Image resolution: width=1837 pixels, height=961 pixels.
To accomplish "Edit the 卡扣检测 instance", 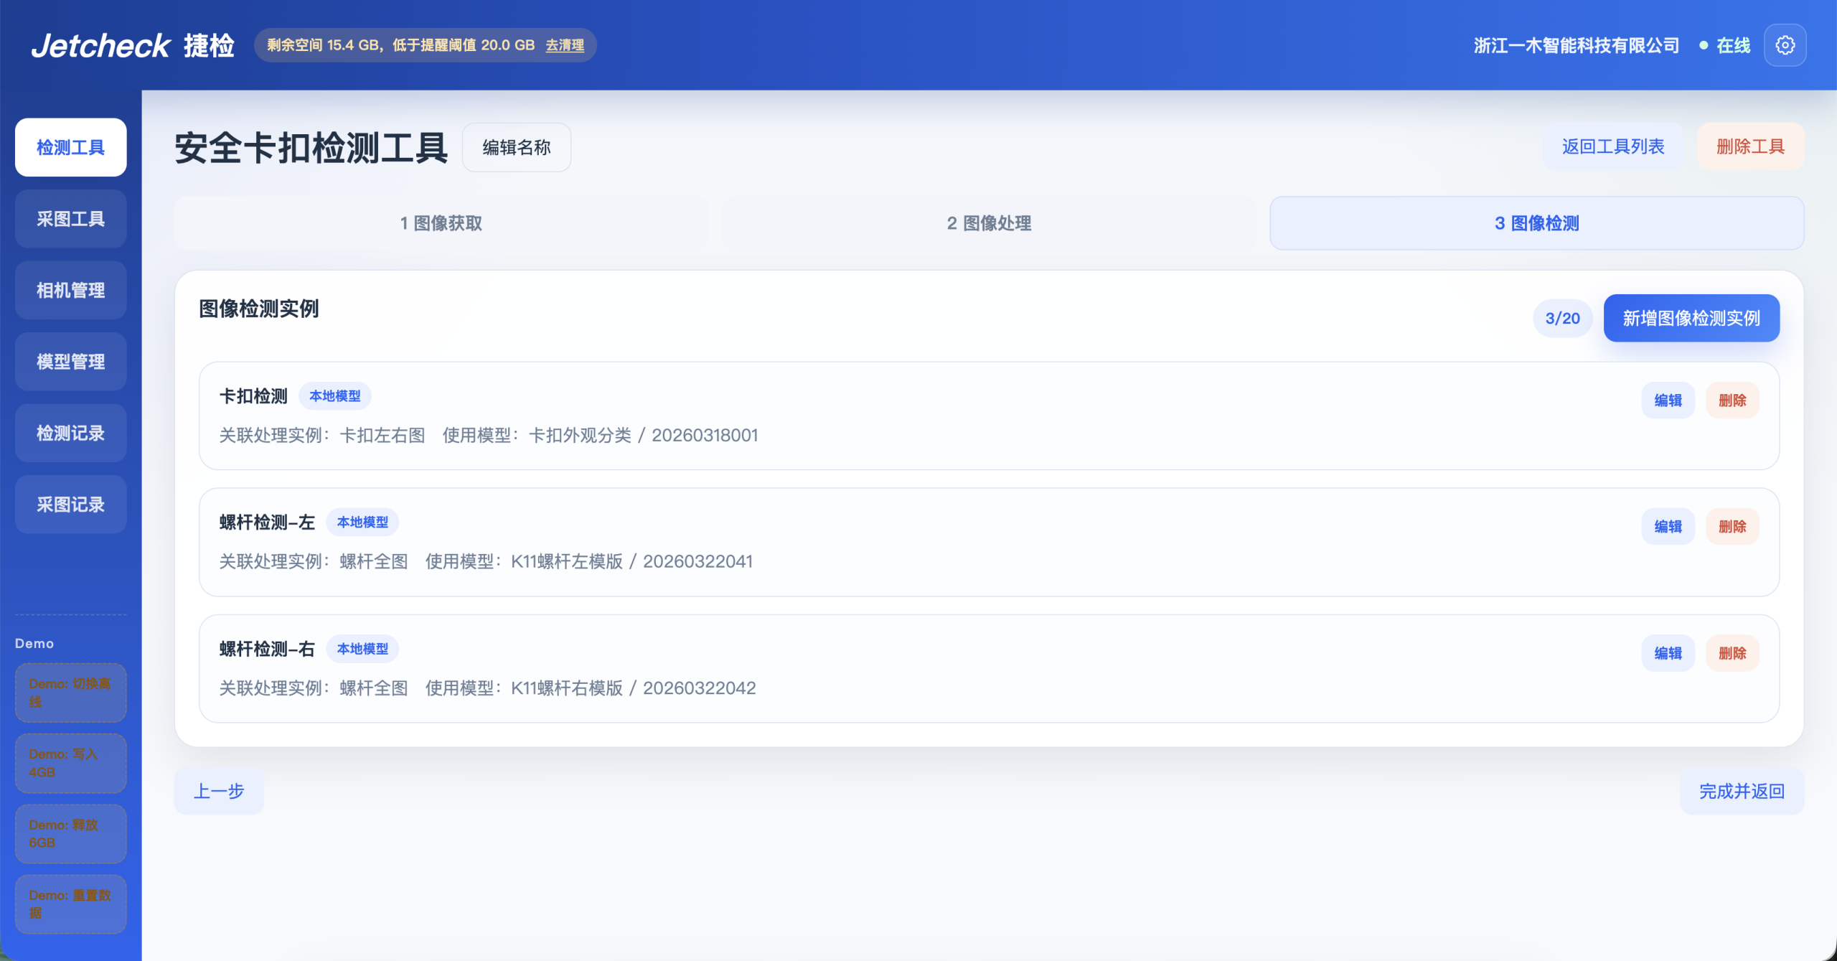I will click(x=1668, y=400).
